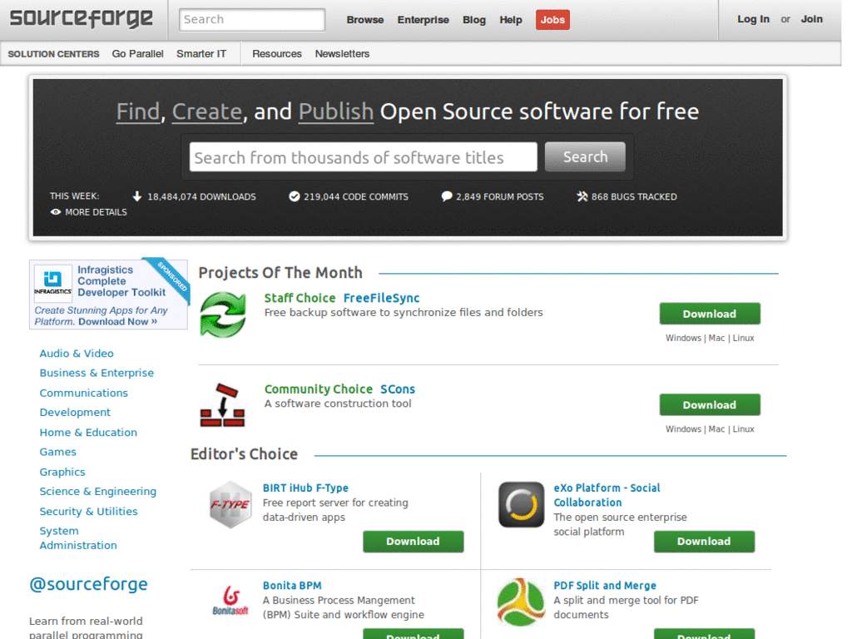Click the eye icon beside More Details
Viewport: 852px width, 639px height.
(56, 212)
